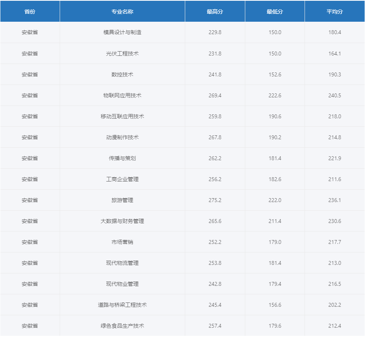The width and height of the screenshot is (365, 337).
Task: Click the 移动互联应用技术 major name
Action: coord(122,116)
